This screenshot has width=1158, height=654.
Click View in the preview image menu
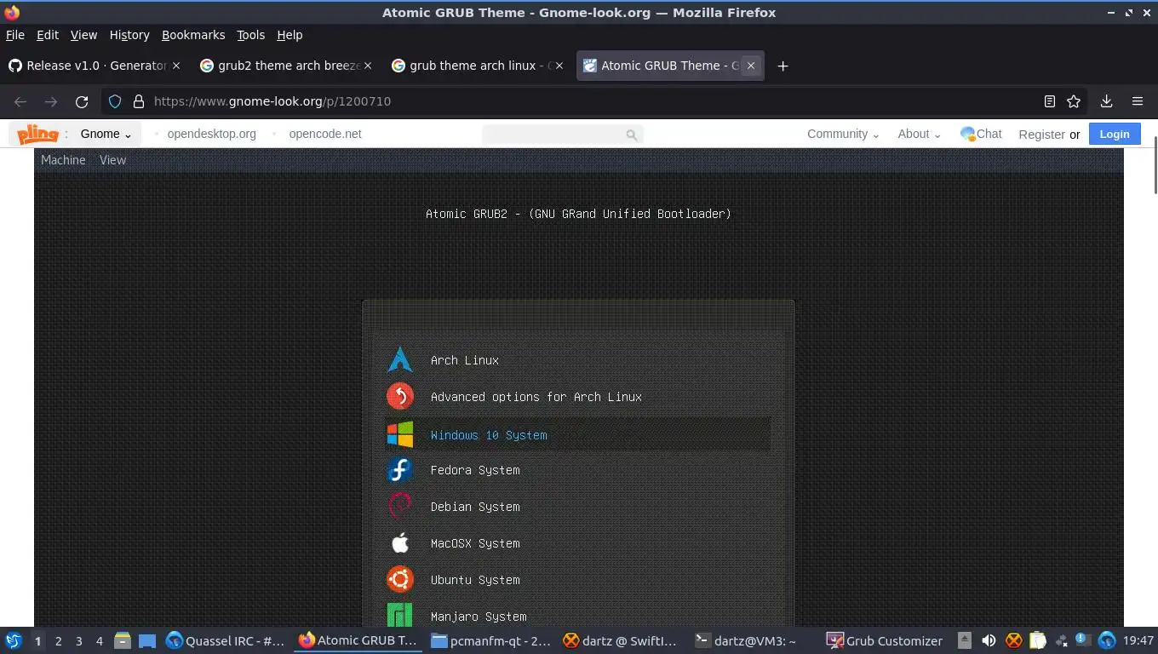pos(112,160)
